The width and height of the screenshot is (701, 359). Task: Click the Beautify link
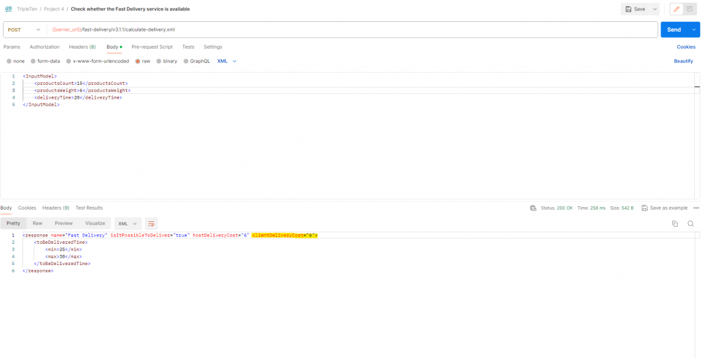[x=683, y=61]
